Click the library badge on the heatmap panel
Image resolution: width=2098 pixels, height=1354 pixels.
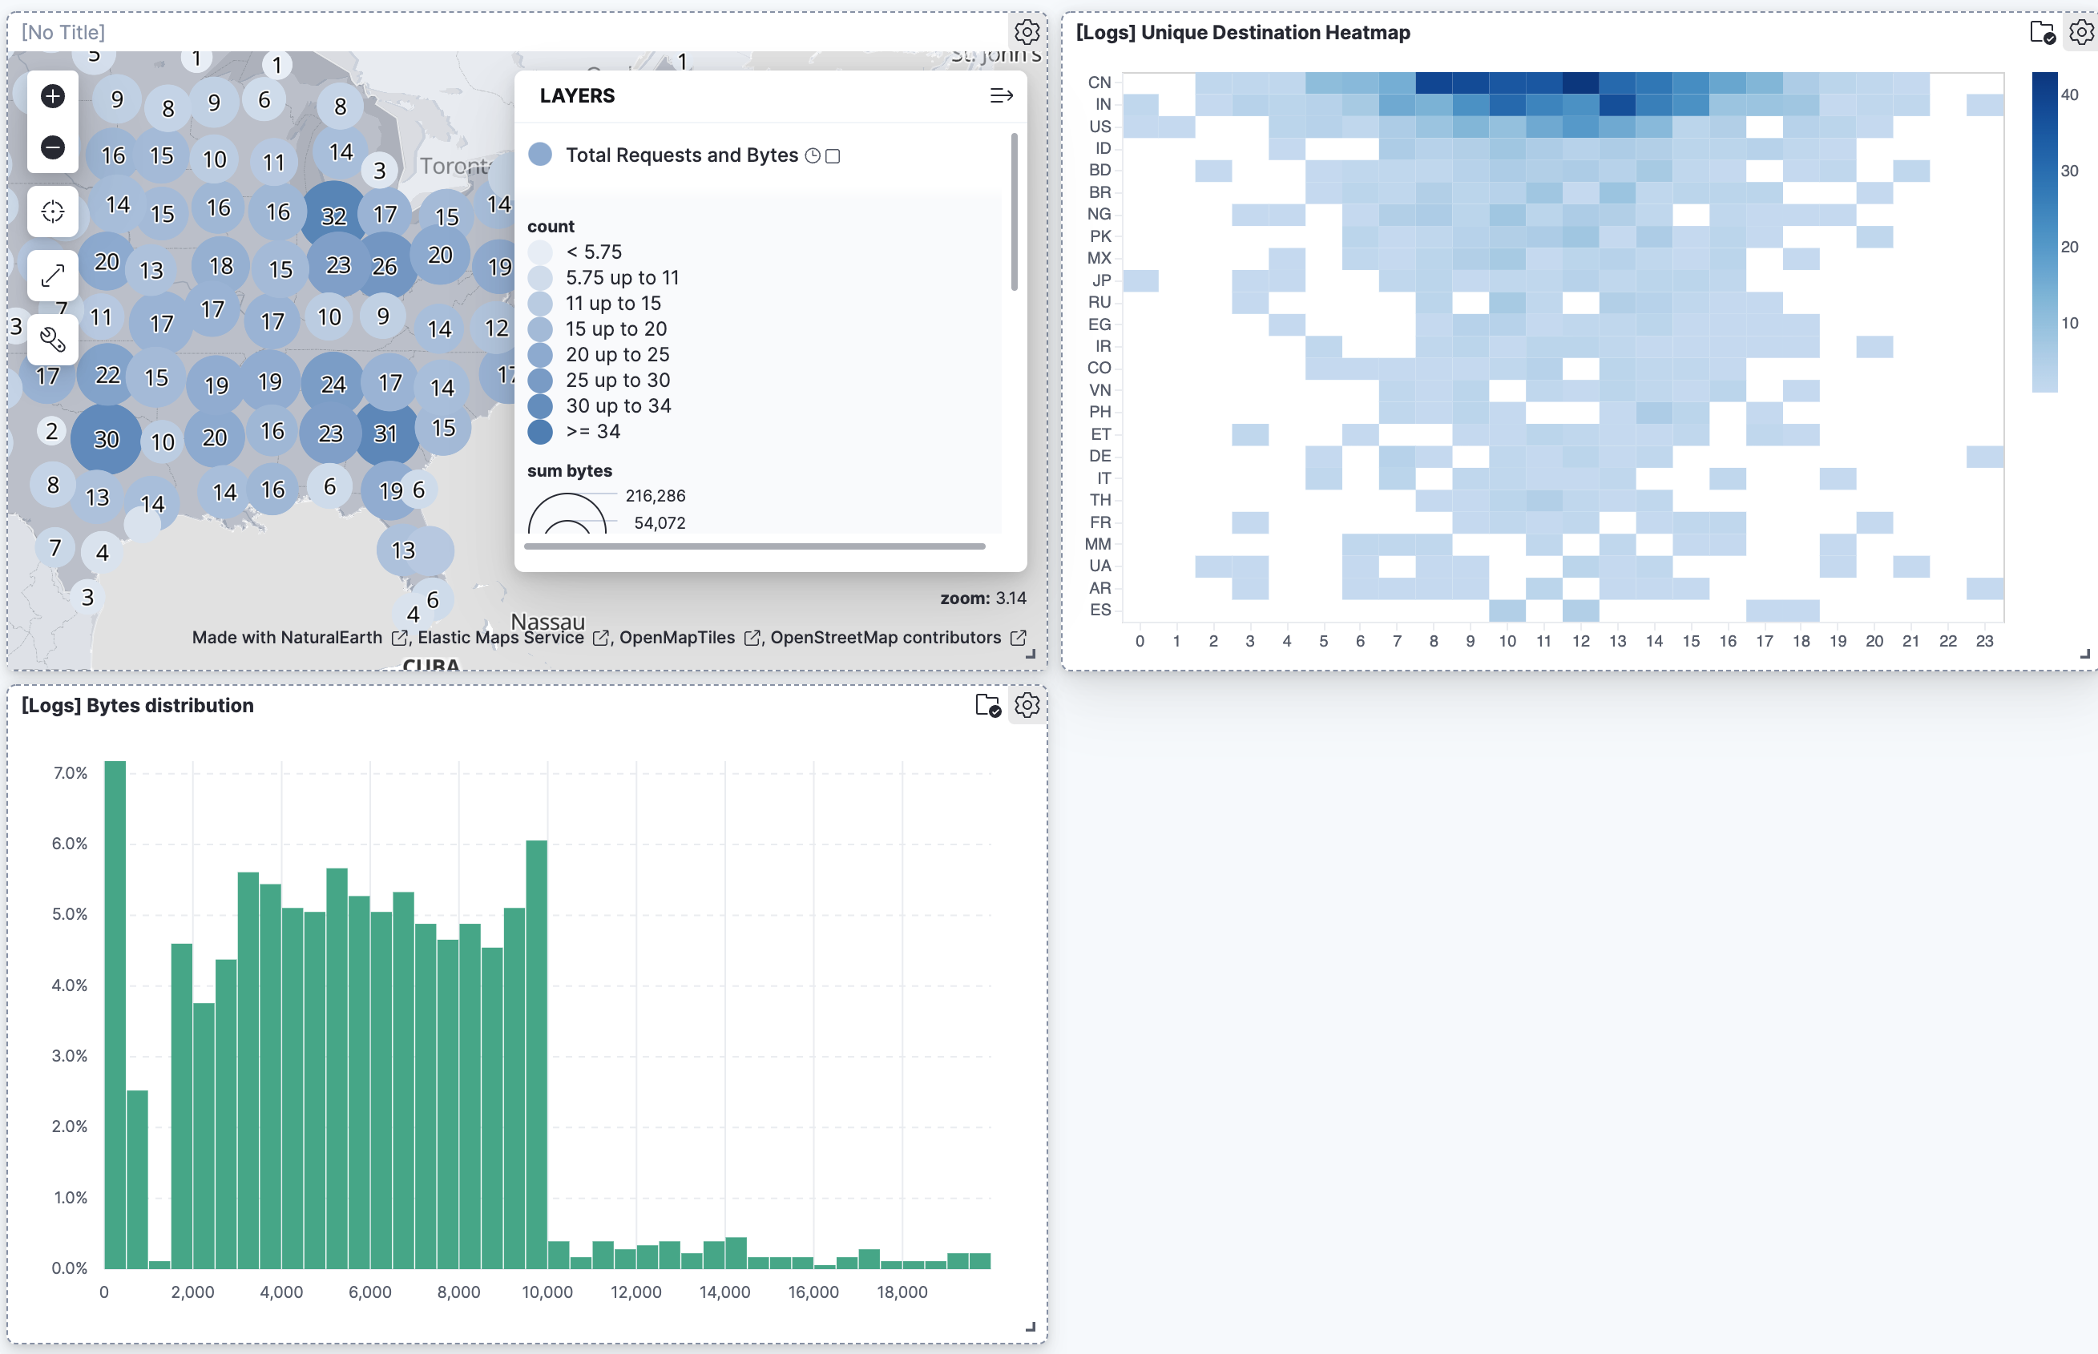tap(2042, 33)
